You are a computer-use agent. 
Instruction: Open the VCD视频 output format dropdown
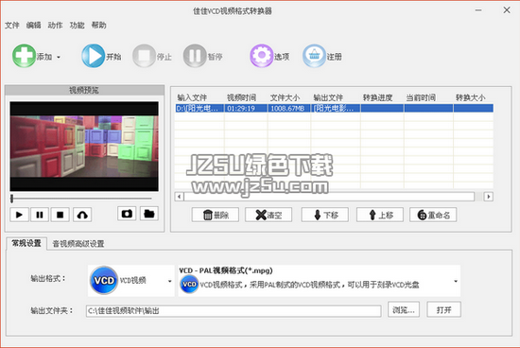point(131,281)
